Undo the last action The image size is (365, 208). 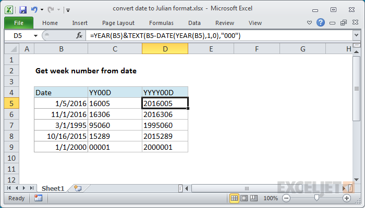[x=34, y=9]
